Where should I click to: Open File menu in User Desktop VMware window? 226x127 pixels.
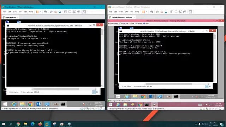(4, 12)
